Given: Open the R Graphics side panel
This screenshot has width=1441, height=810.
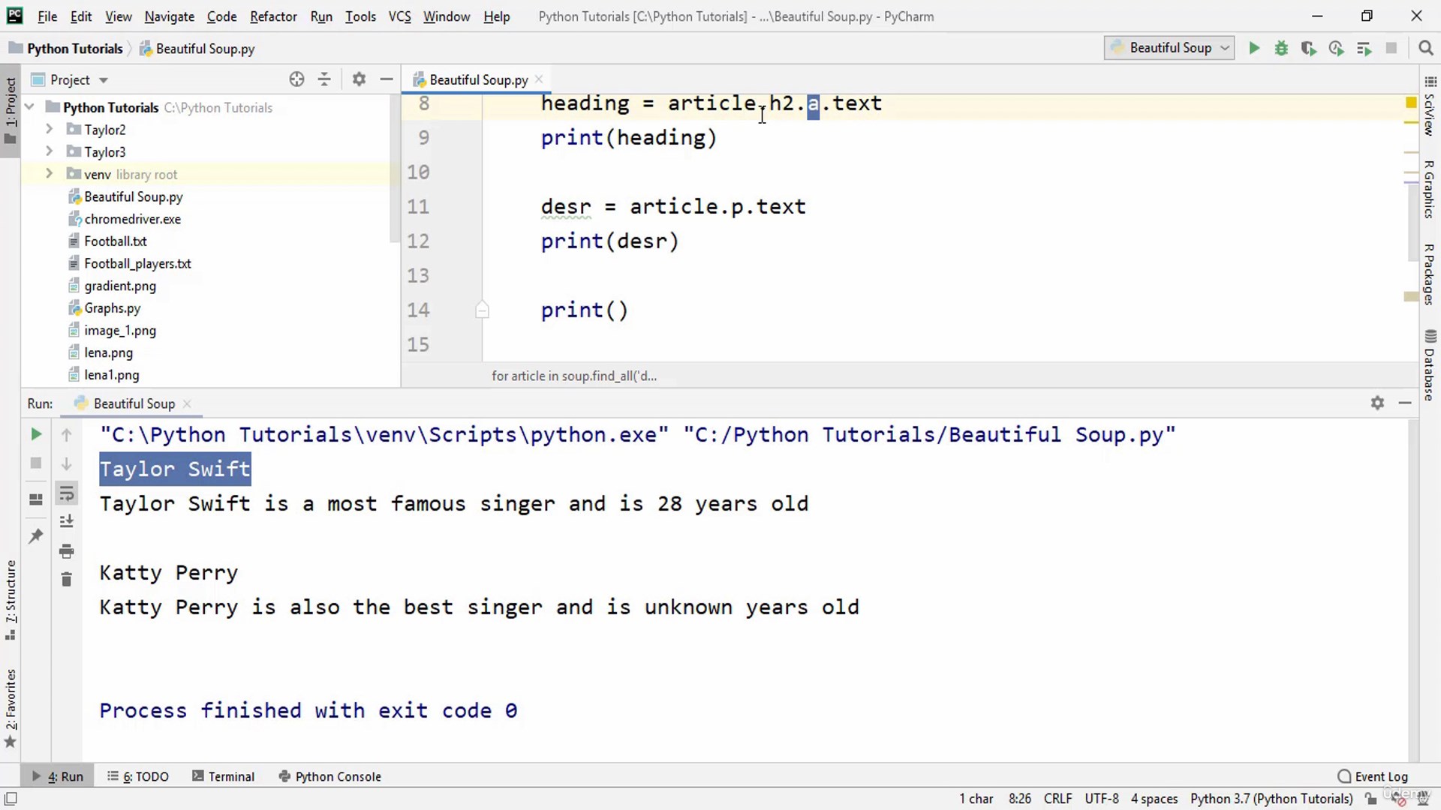Looking at the screenshot, I should 1430,189.
